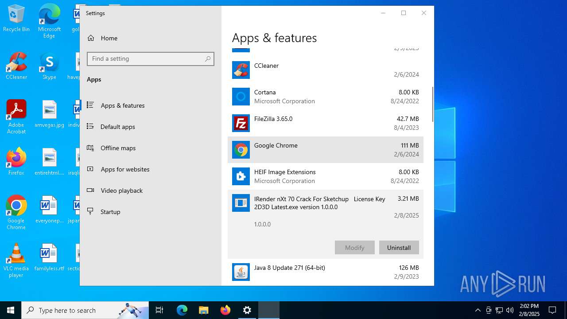Click the greyed Modify button
This screenshot has width=567, height=319.
point(354,248)
